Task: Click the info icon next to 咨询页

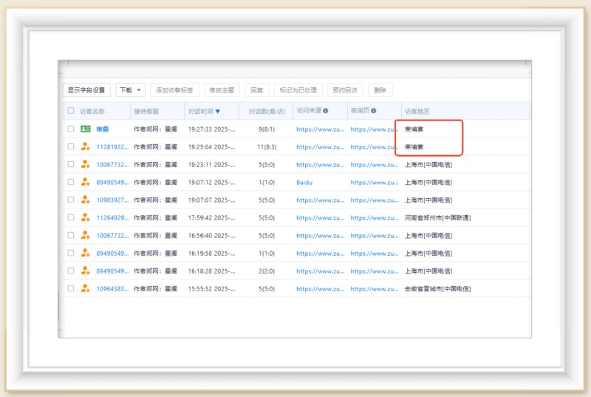Action: pos(373,112)
